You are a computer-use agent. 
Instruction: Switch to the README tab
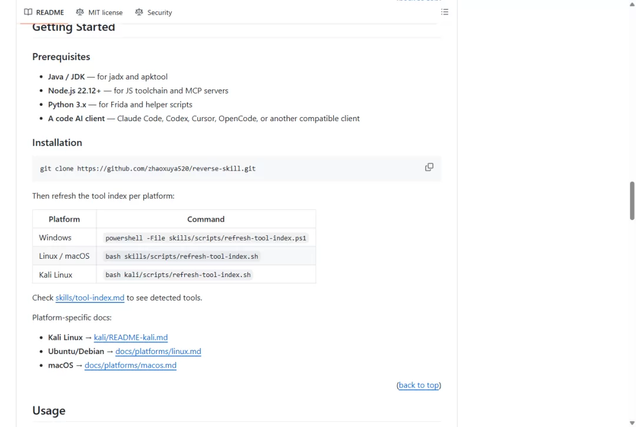(44, 12)
